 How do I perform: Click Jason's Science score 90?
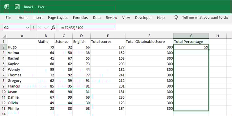coord(64,92)
